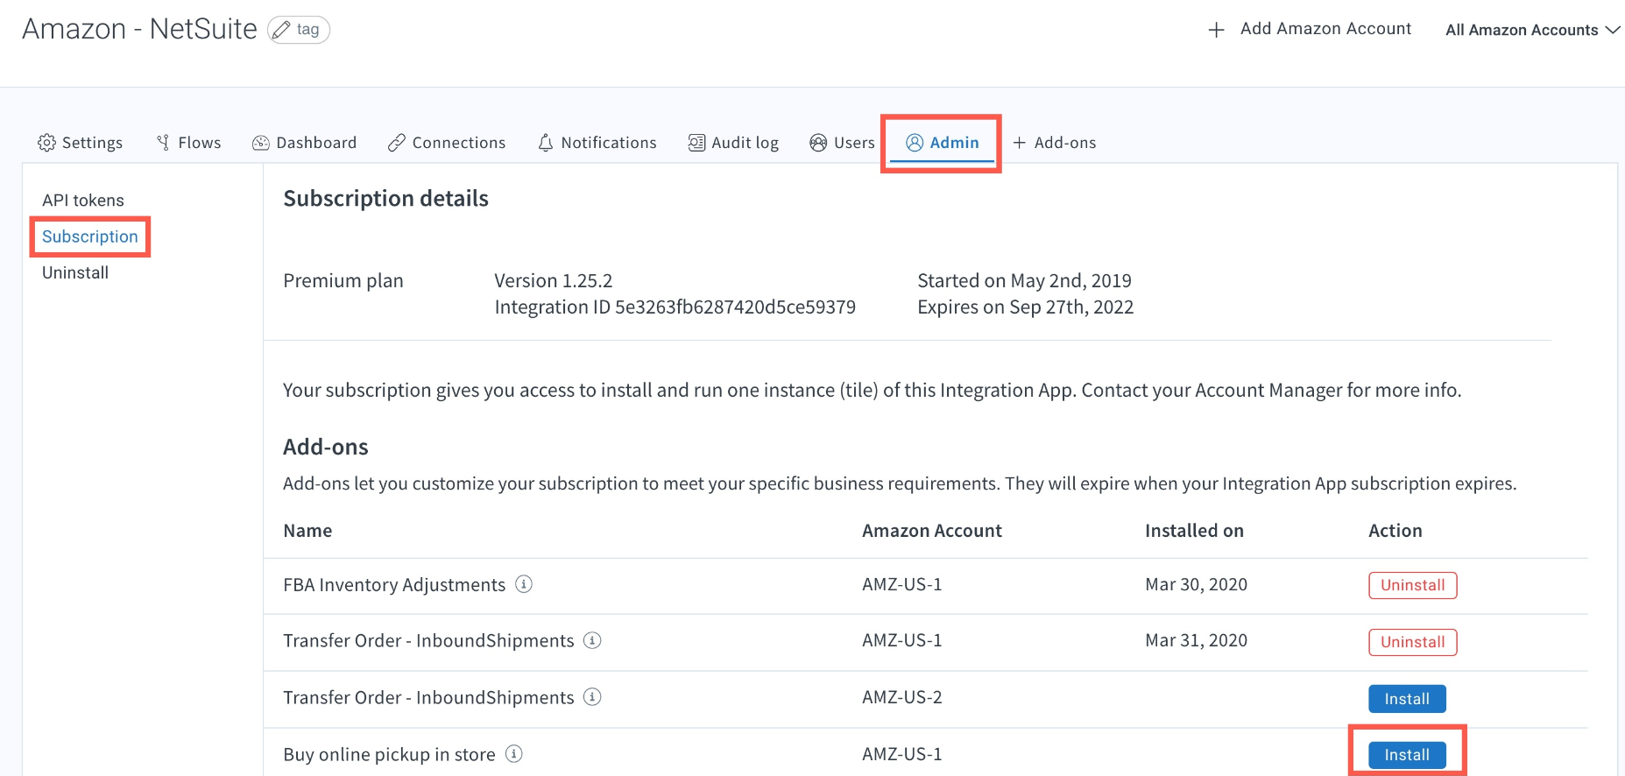
Task: Show info for Buy online pickup in store
Action: coord(514,753)
